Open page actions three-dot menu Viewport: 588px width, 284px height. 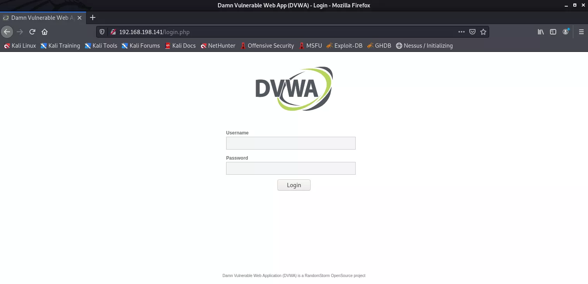[x=462, y=32]
